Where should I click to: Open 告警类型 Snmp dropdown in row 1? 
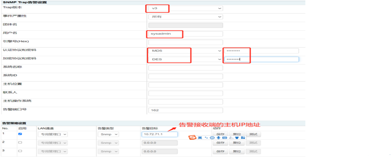pyautogui.click(x=108, y=134)
